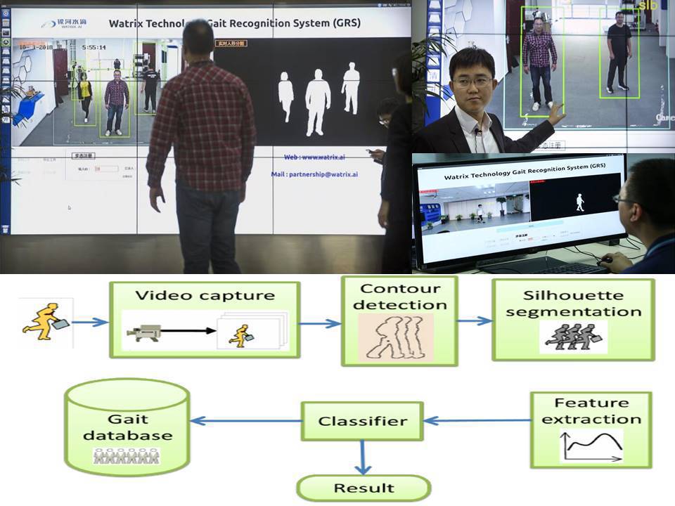Image resolution: width=675 pixels, height=506 pixels.
Task: Click the red-outlined input field on wall screen
Action: (106, 169)
